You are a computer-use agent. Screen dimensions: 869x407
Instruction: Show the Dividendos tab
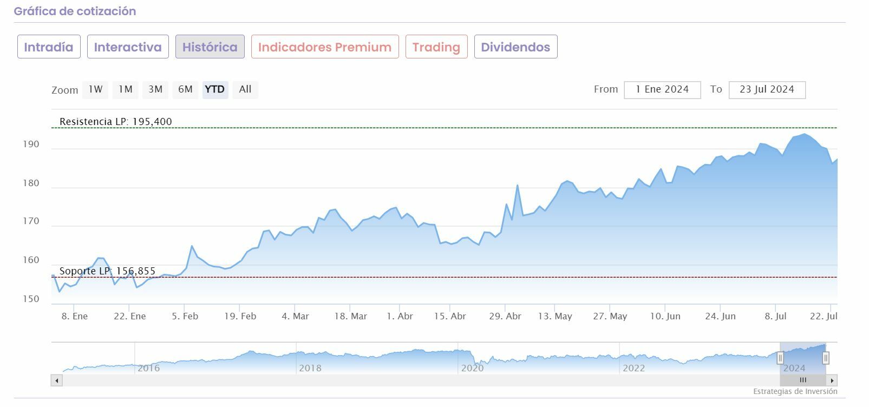point(515,47)
